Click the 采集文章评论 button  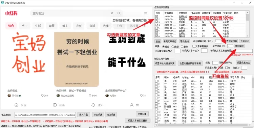[170, 41]
